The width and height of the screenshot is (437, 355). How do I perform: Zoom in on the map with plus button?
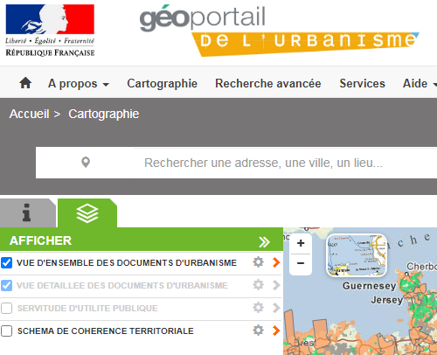pos(301,243)
